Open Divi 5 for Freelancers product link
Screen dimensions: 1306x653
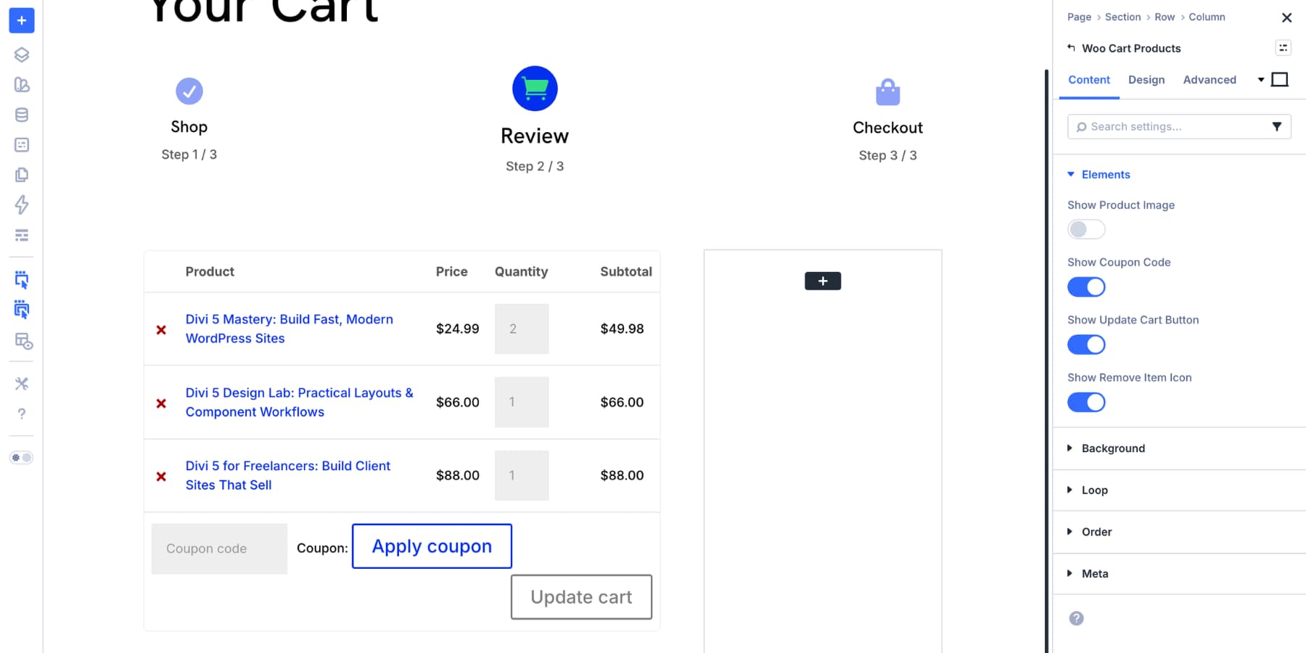[288, 475]
